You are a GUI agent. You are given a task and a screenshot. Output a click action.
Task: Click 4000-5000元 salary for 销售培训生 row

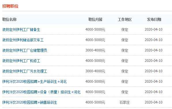(95, 102)
